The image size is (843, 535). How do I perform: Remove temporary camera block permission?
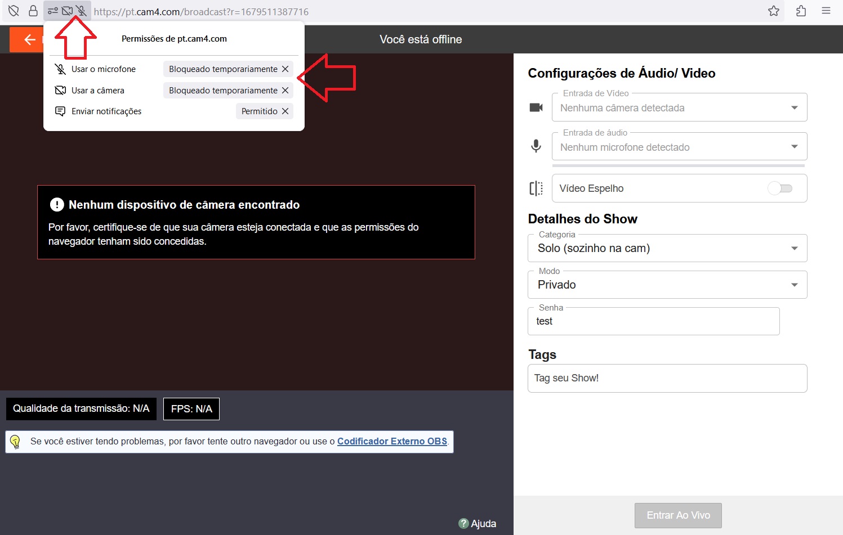tap(286, 91)
